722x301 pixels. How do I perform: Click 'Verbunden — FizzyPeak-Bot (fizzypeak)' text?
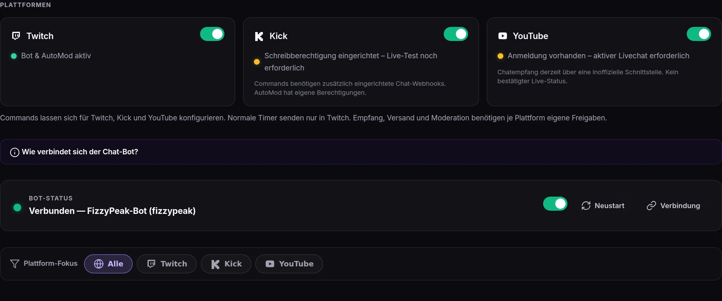[112, 211]
